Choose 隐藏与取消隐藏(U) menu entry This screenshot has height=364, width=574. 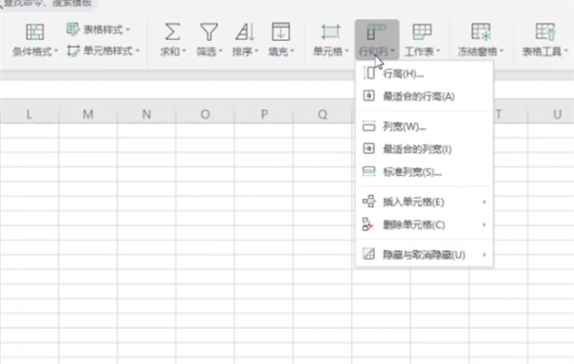[424, 254]
